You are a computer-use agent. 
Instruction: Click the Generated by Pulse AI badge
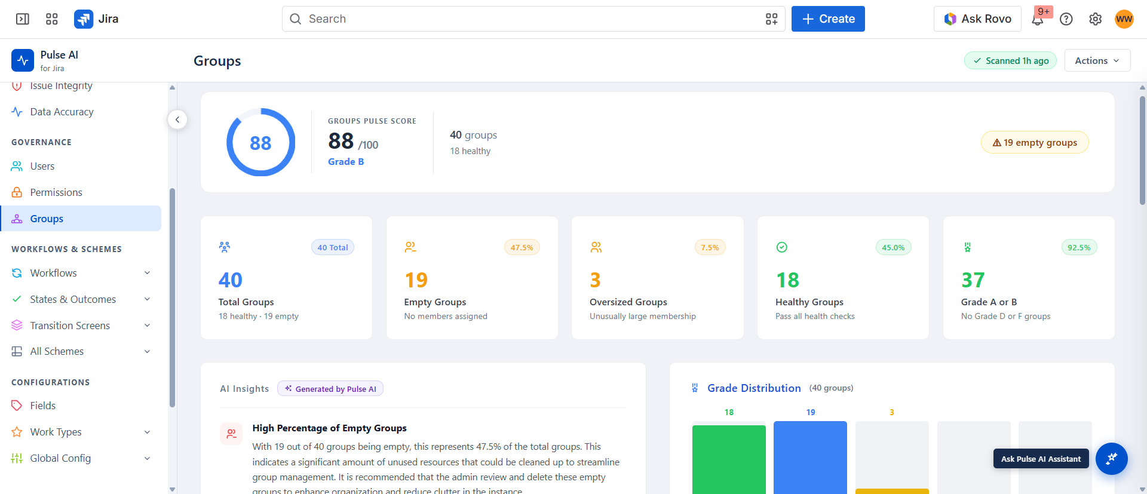pyautogui.click(x=330, y=389)
